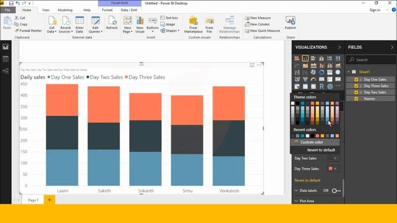The width and height of the screenshot is (397, 223).
Task: Open chart More options ellipsis
Action: tap(259, 65)
